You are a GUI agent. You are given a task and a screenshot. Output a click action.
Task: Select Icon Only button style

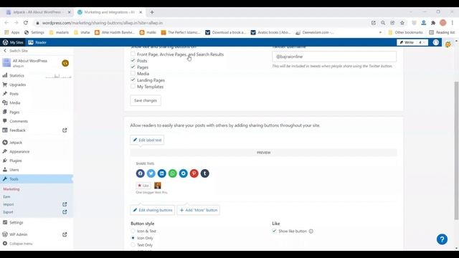[133, 238]
